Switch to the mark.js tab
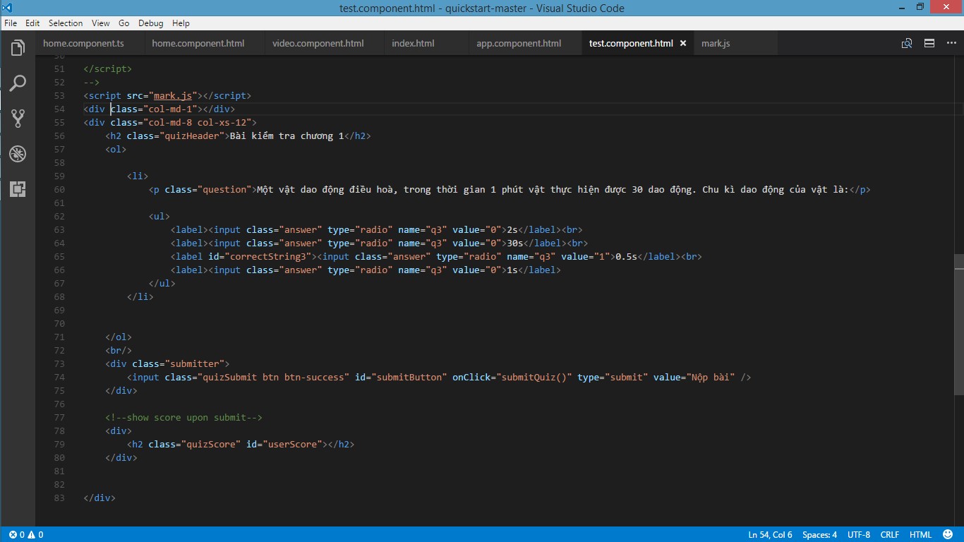 [x=716, y=44]
